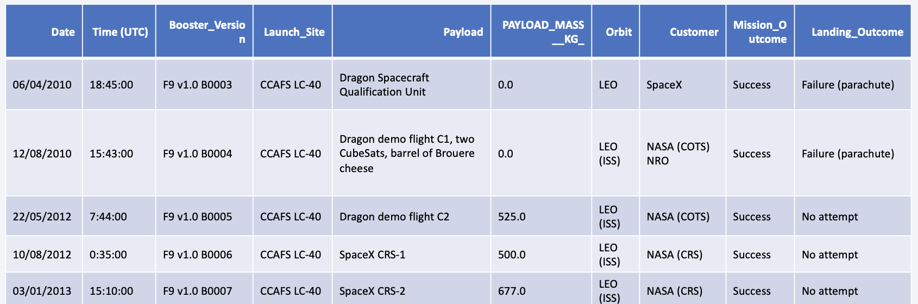Click the SpaceX CRS-1 payload cell

coord(372,255)
